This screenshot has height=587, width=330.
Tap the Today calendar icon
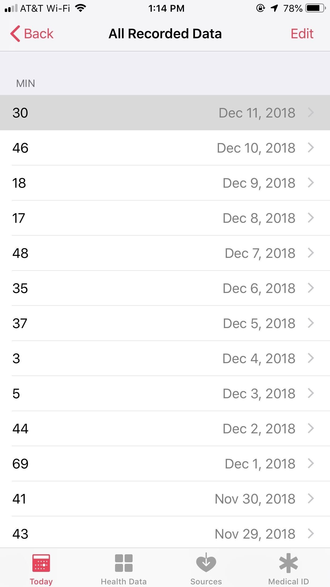(41, 563)
